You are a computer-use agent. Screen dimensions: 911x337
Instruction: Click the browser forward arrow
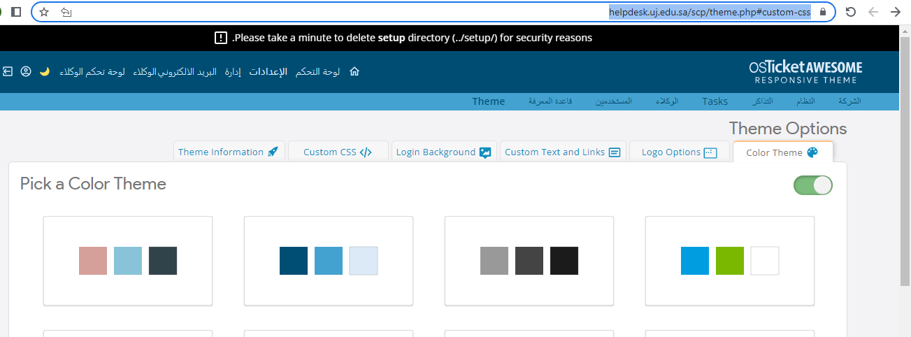895,12
